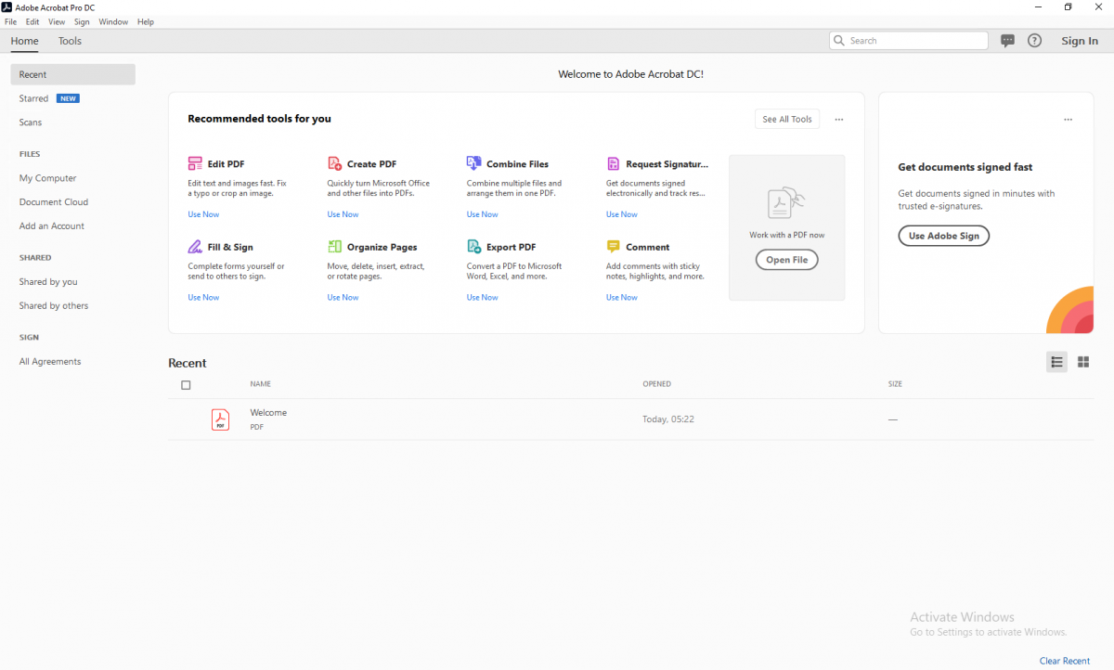Switch to list view of recent files

(x=1056, y=362)
